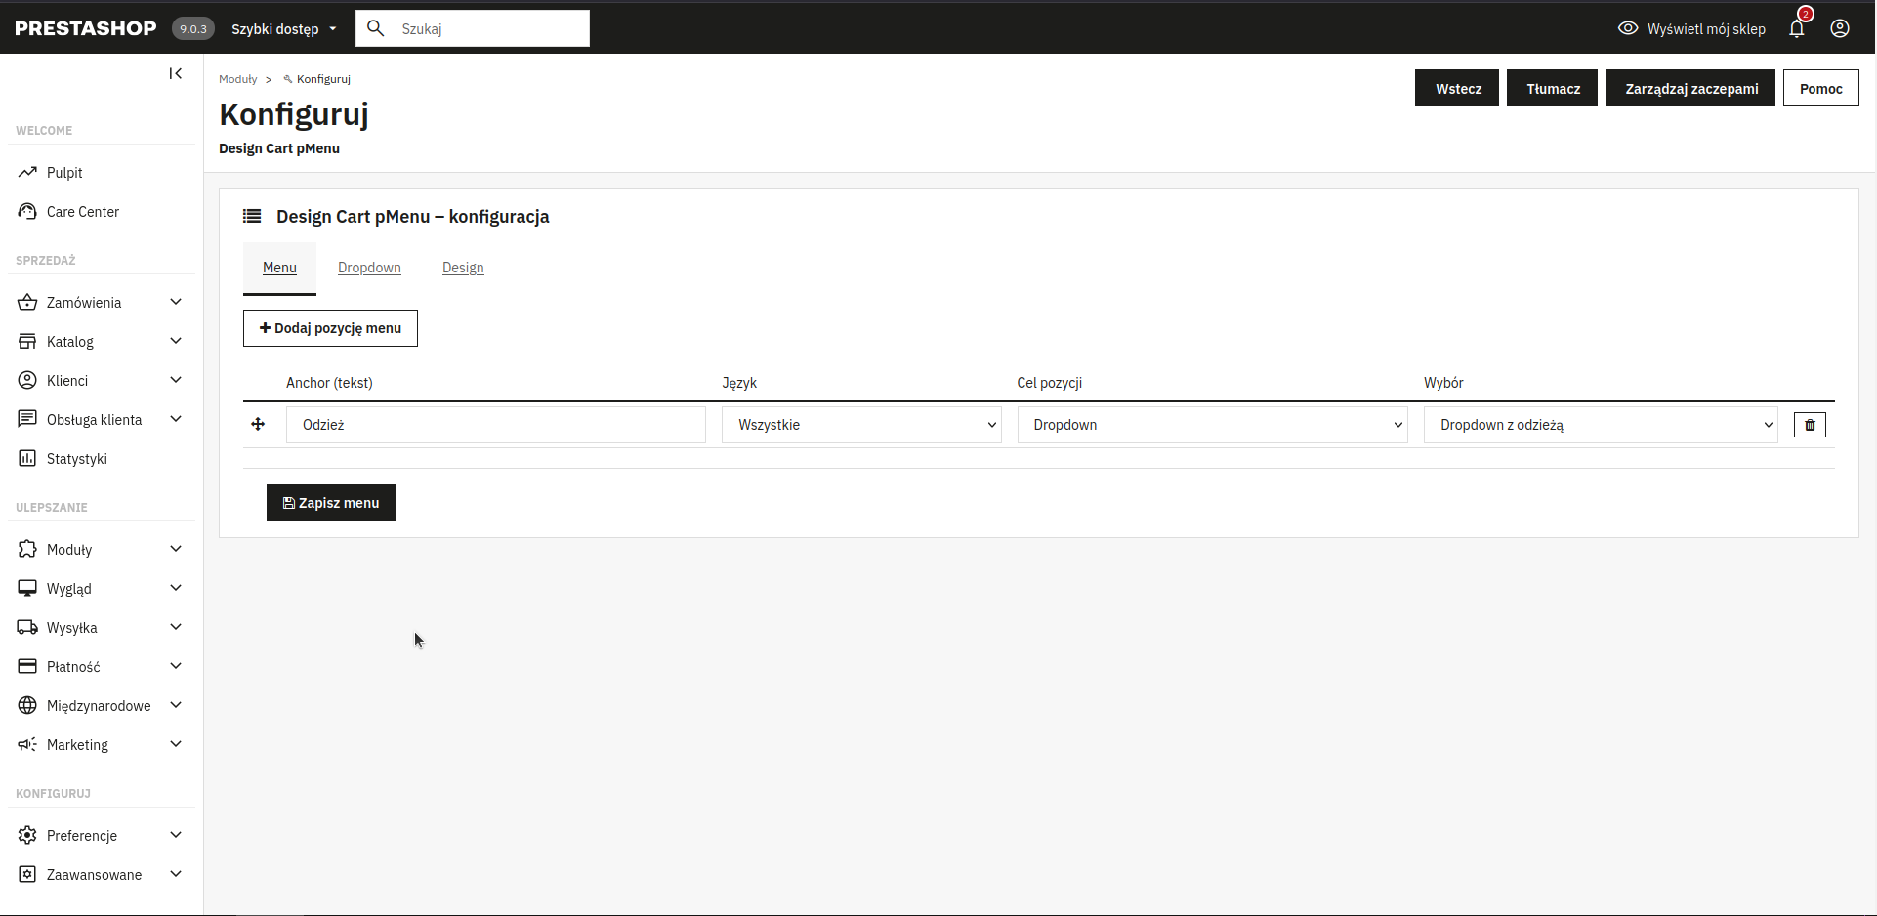Click the Wysyłka truck icon
This screenshot has width=1877, height=916.
tap(27, 627)
